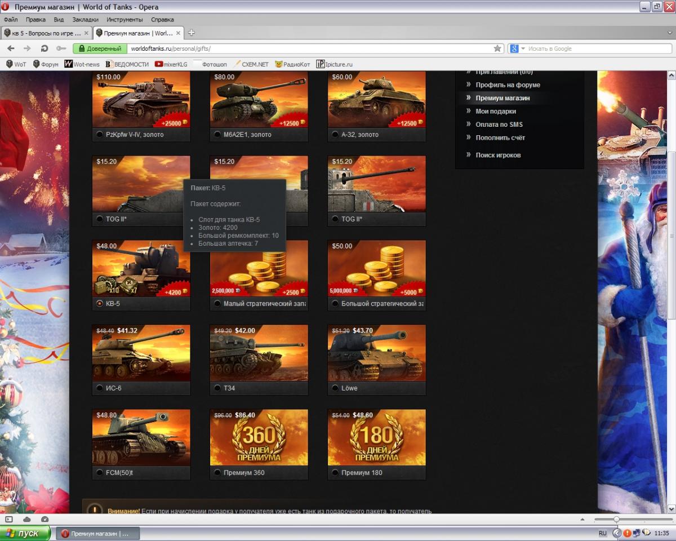Select the 'Премиум магазин' browser tab
This screenshot has height=541, width=676.
(x=138, y=33)
